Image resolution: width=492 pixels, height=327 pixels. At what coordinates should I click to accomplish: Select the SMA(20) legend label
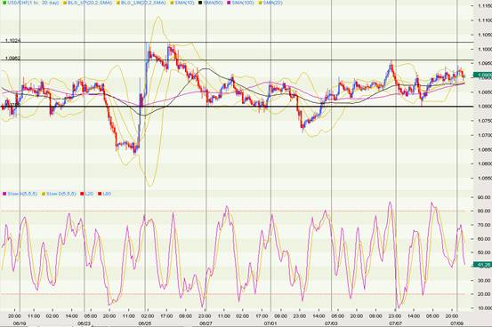pyautogui.click(x=272, y=3)
